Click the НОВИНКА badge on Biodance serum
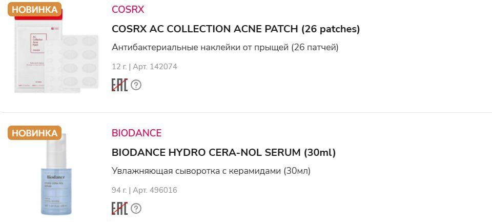 click(34, 133)
